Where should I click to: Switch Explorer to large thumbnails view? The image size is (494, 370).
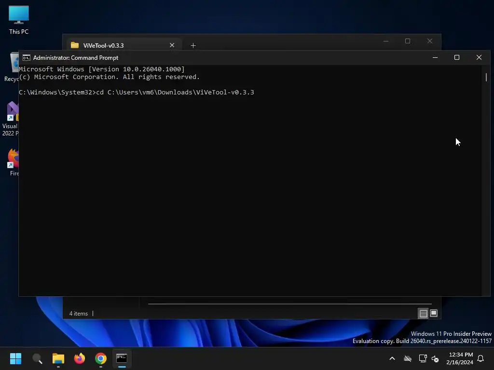pyautogui.click(x=434, y=313)
